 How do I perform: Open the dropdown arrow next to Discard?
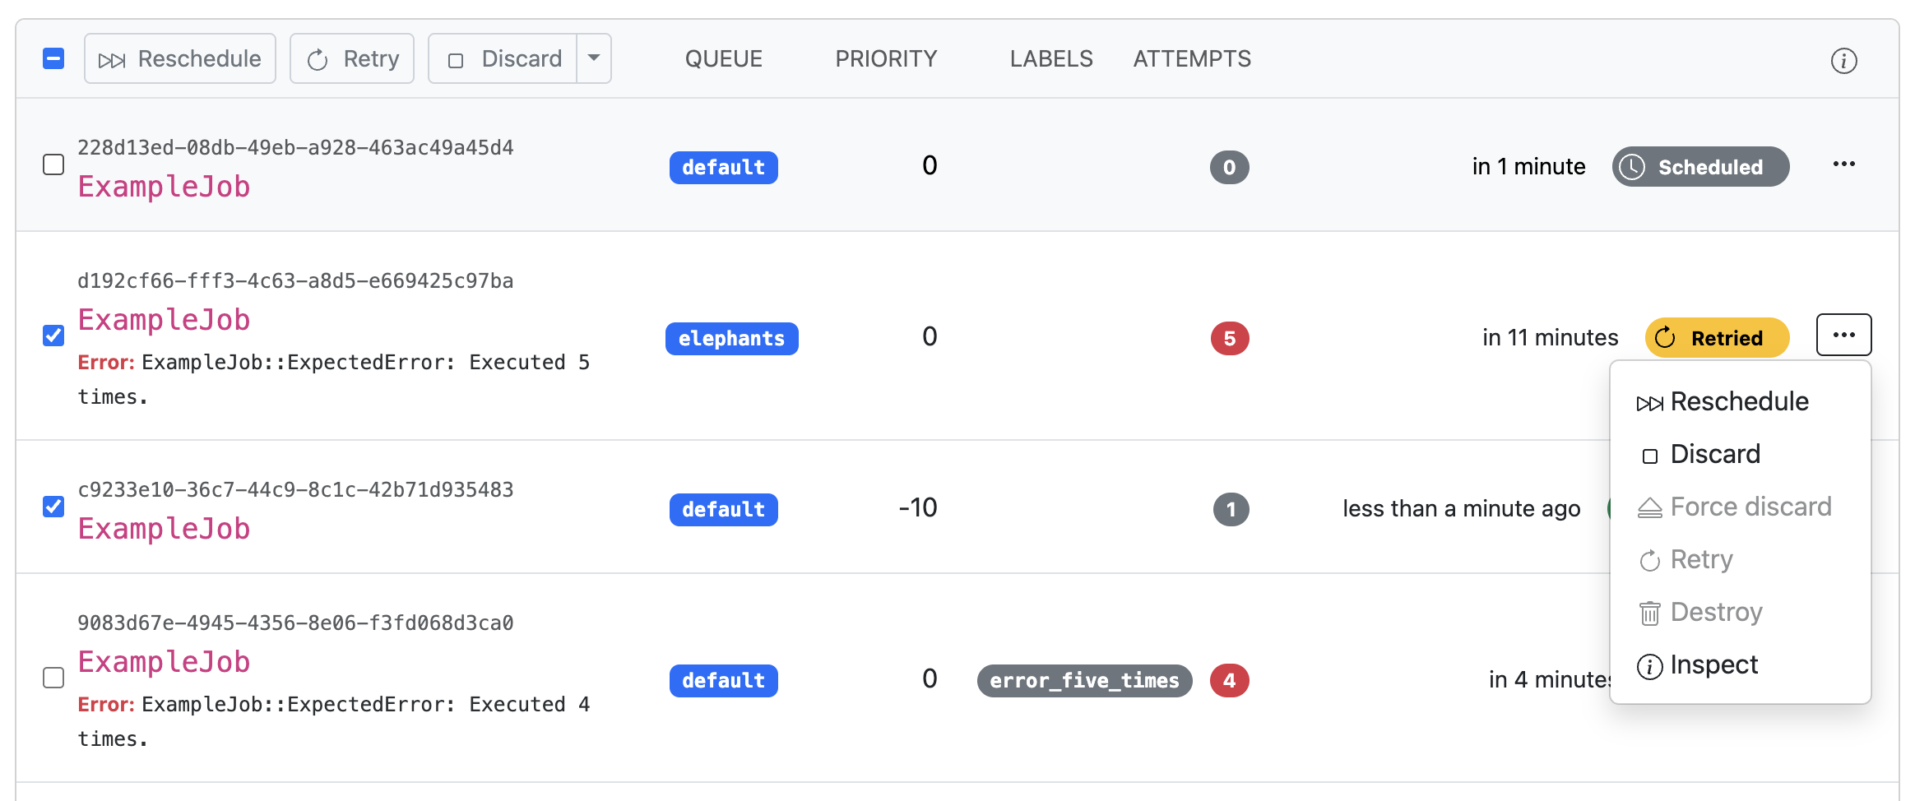pyautogui.click(x=594, y=58)
